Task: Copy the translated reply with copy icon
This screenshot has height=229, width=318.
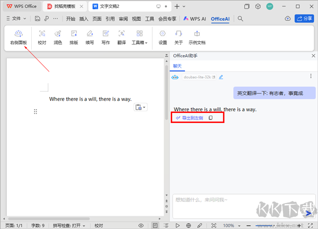Action: pos(211,118)
